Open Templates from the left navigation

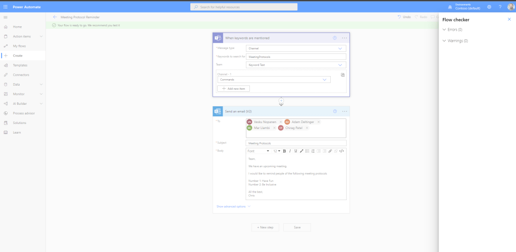(20, 65)
